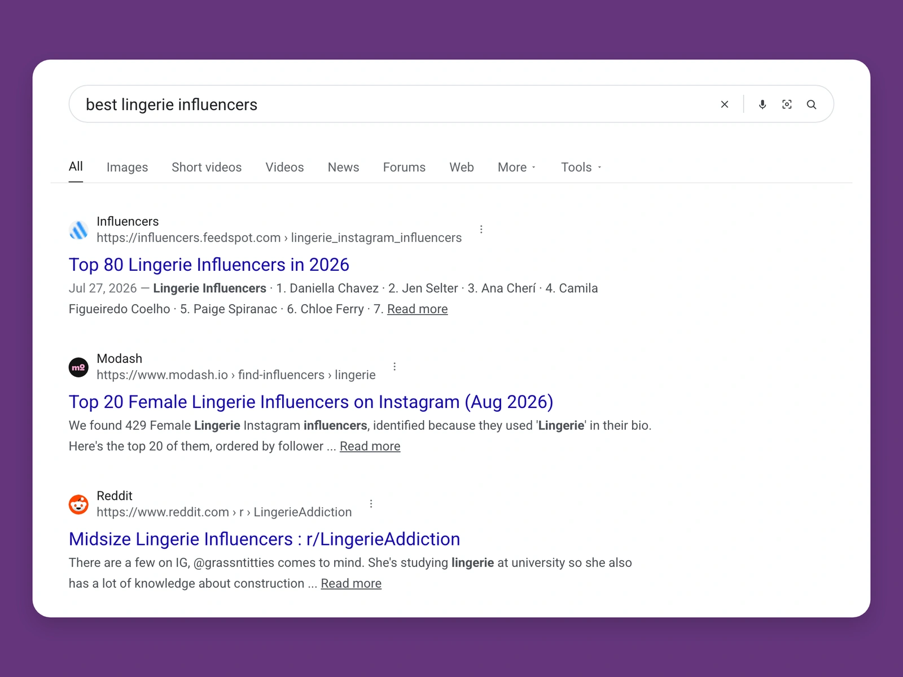Clear the search box with the X icon

tap(725, 104)
